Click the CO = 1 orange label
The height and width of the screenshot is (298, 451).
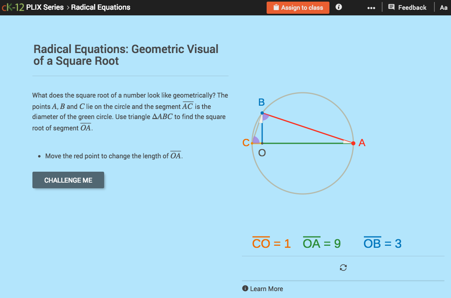(x=271, y=243)
